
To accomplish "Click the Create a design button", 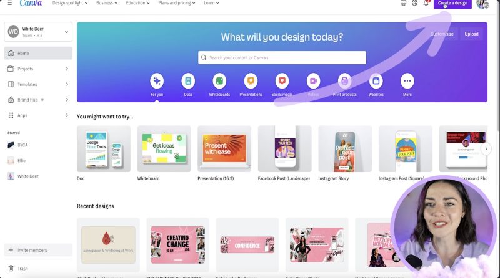I will (x=452, y=4).
